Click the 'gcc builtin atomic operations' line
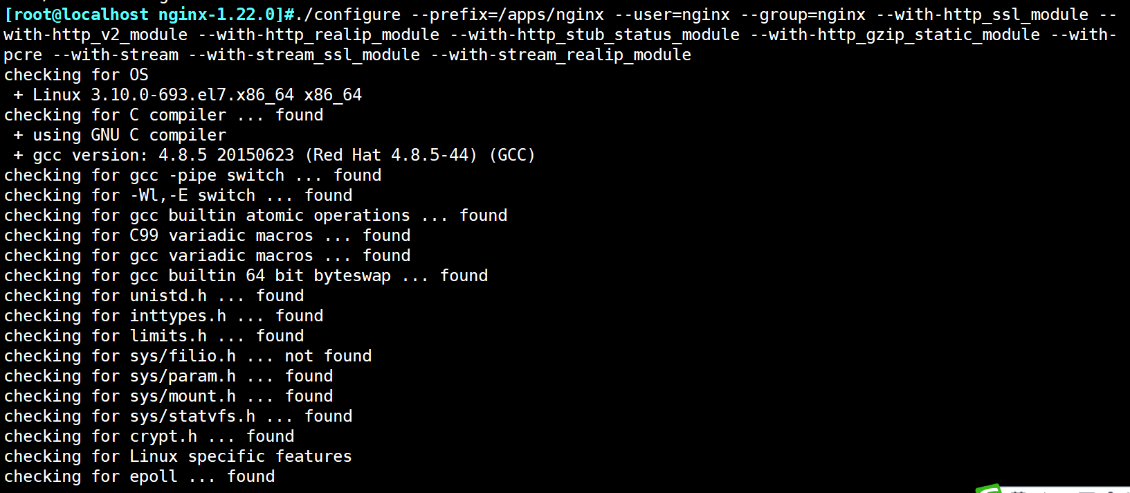Image resolution: width=1130 pixels, height=493 pixels. pyautogui.click(x=255, y=215)
